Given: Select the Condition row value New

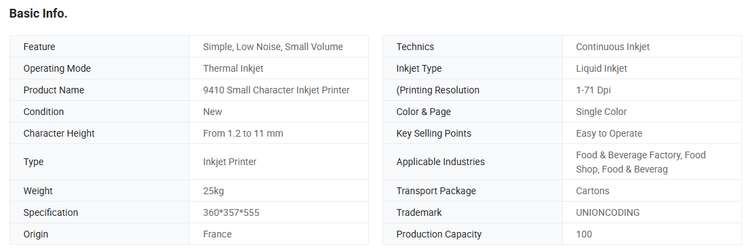Looking at the screenshot, I should [212, 112].
